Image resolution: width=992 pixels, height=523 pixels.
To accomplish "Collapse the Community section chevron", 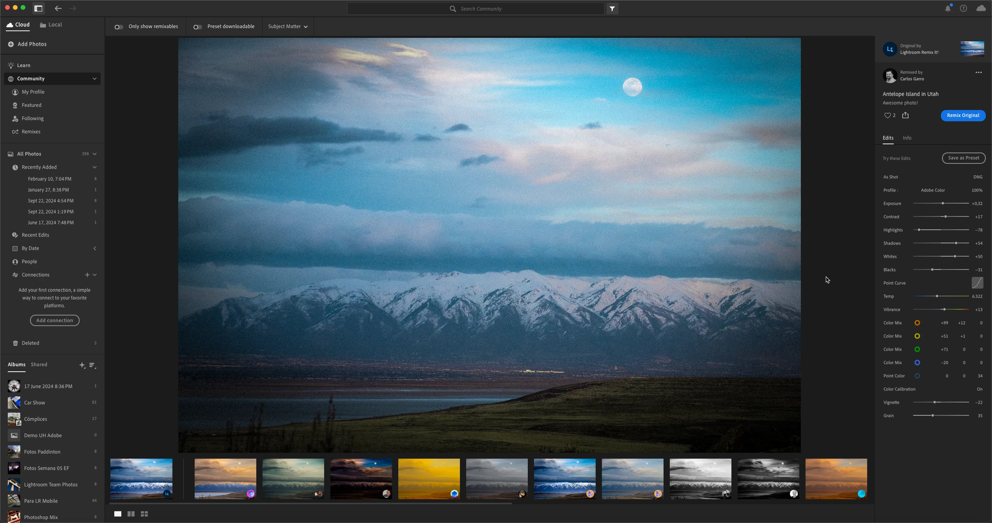I will (94, 79).
